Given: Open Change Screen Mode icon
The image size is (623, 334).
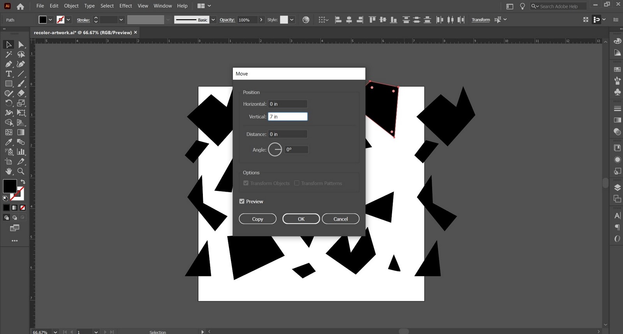Looking at the screenshot, I should tap(15, 228).
